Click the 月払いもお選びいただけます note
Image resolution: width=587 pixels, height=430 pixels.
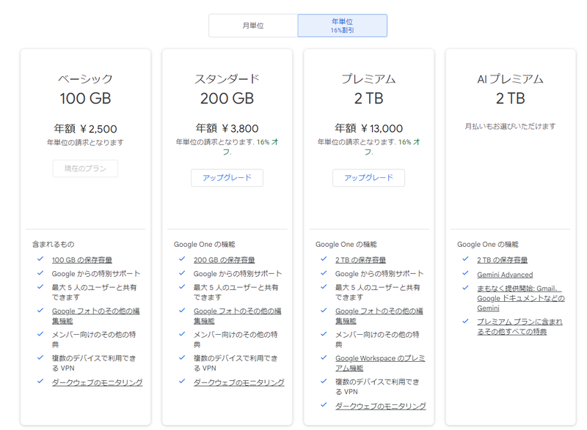510,126
